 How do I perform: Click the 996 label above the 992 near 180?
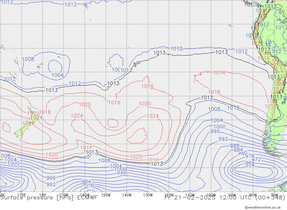pos(51,178)
